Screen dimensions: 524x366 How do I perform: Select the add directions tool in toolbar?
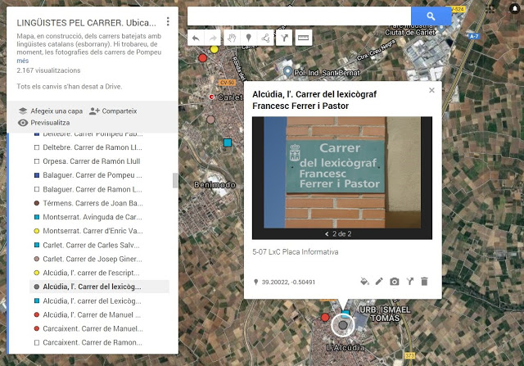(x=284, y=38)
